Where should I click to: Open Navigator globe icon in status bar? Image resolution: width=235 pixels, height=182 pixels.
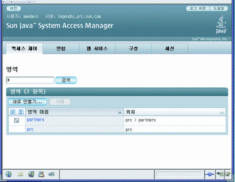pyautogui.click(x=8, y=174)
